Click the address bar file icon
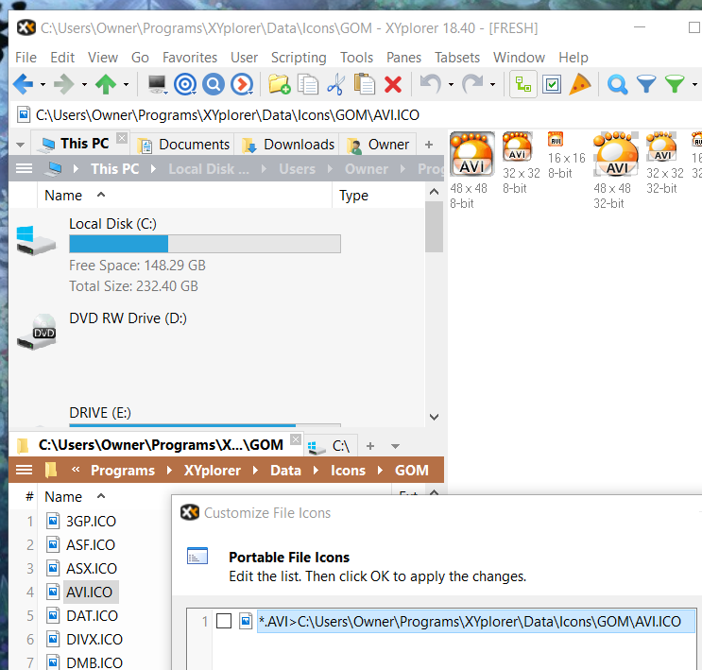This screenshot has width=702, height=670. (x=24, y=114)
